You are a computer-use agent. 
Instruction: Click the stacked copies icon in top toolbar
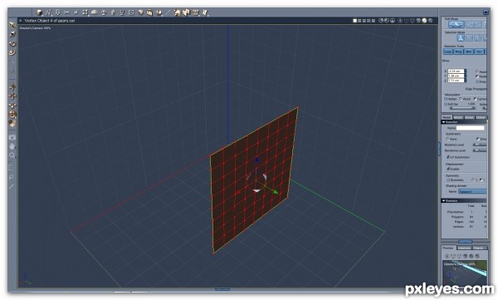point(149,12)
